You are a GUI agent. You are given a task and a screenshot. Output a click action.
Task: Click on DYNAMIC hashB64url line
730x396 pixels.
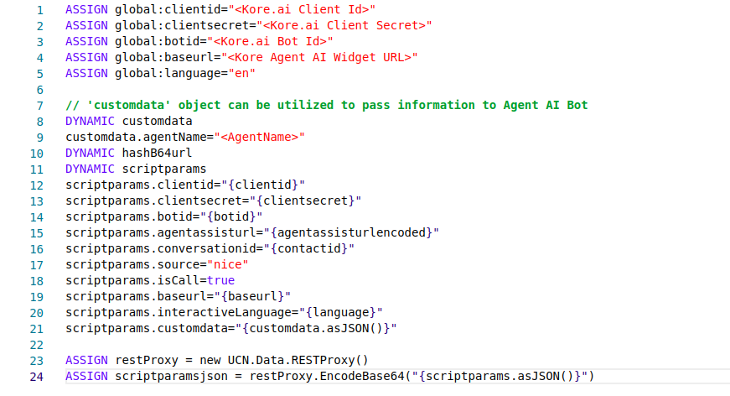click(x=128, y=153)
